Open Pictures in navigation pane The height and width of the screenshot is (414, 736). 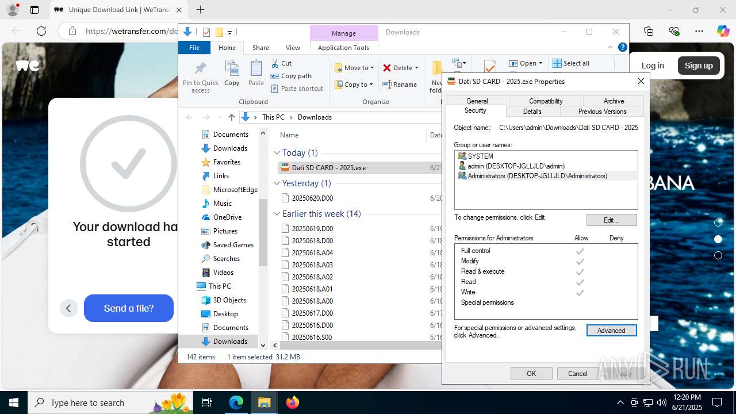click(x=225, y=231)
